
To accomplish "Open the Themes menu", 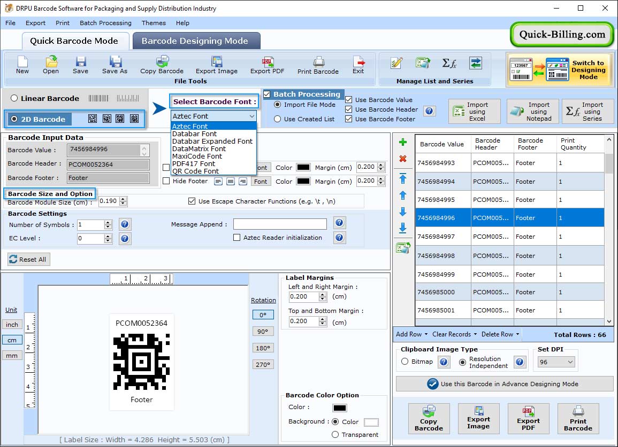I will (154, 23).
